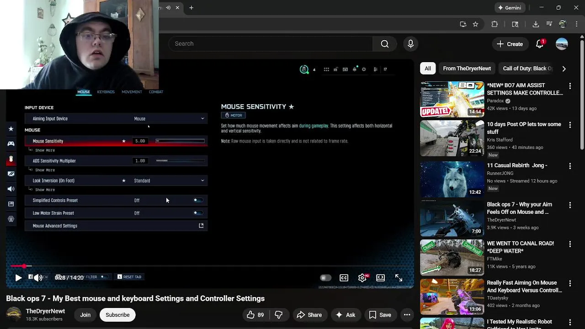This screenshot has width=585, height=329.
Task: Open YouTube account avatar menu
Action: point(562,44)
